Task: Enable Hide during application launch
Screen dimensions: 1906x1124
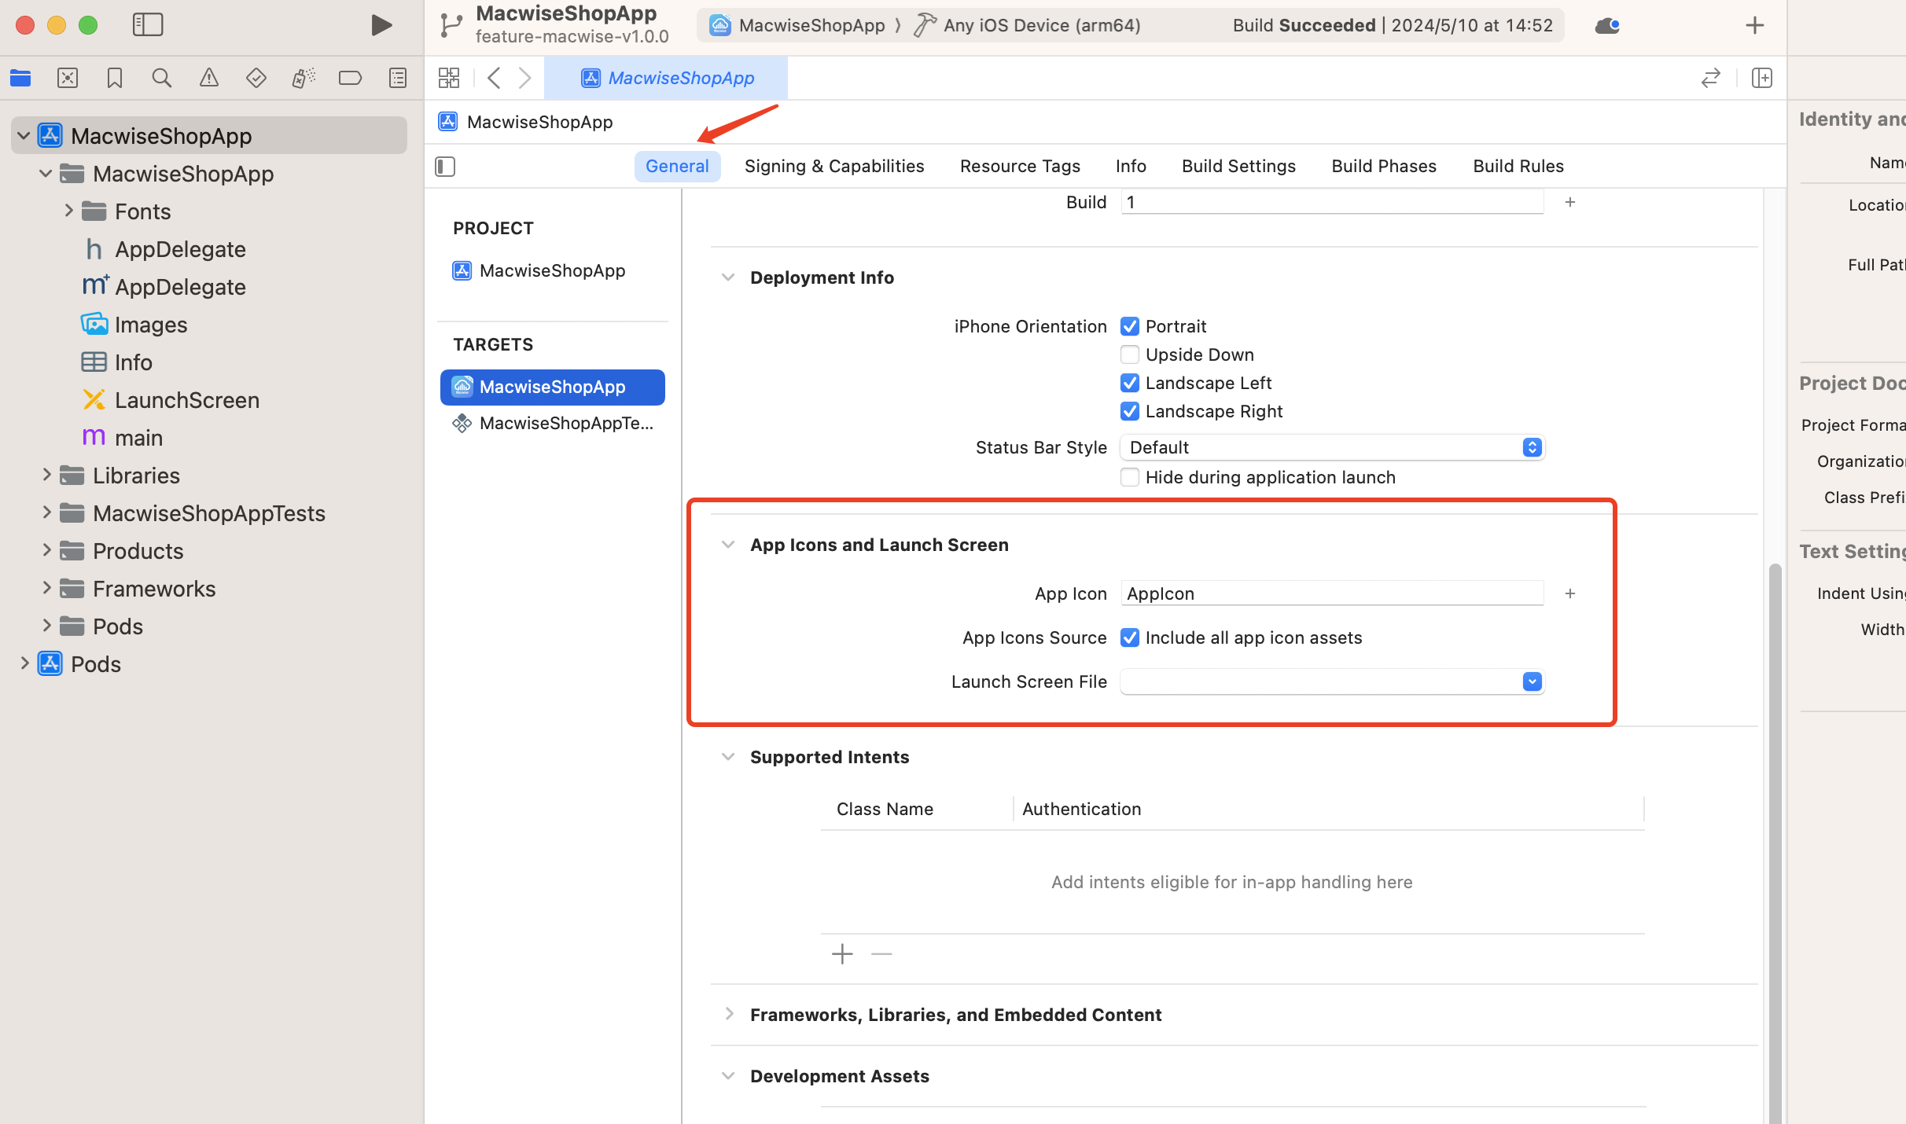Action: click(x=1130, y=477)
